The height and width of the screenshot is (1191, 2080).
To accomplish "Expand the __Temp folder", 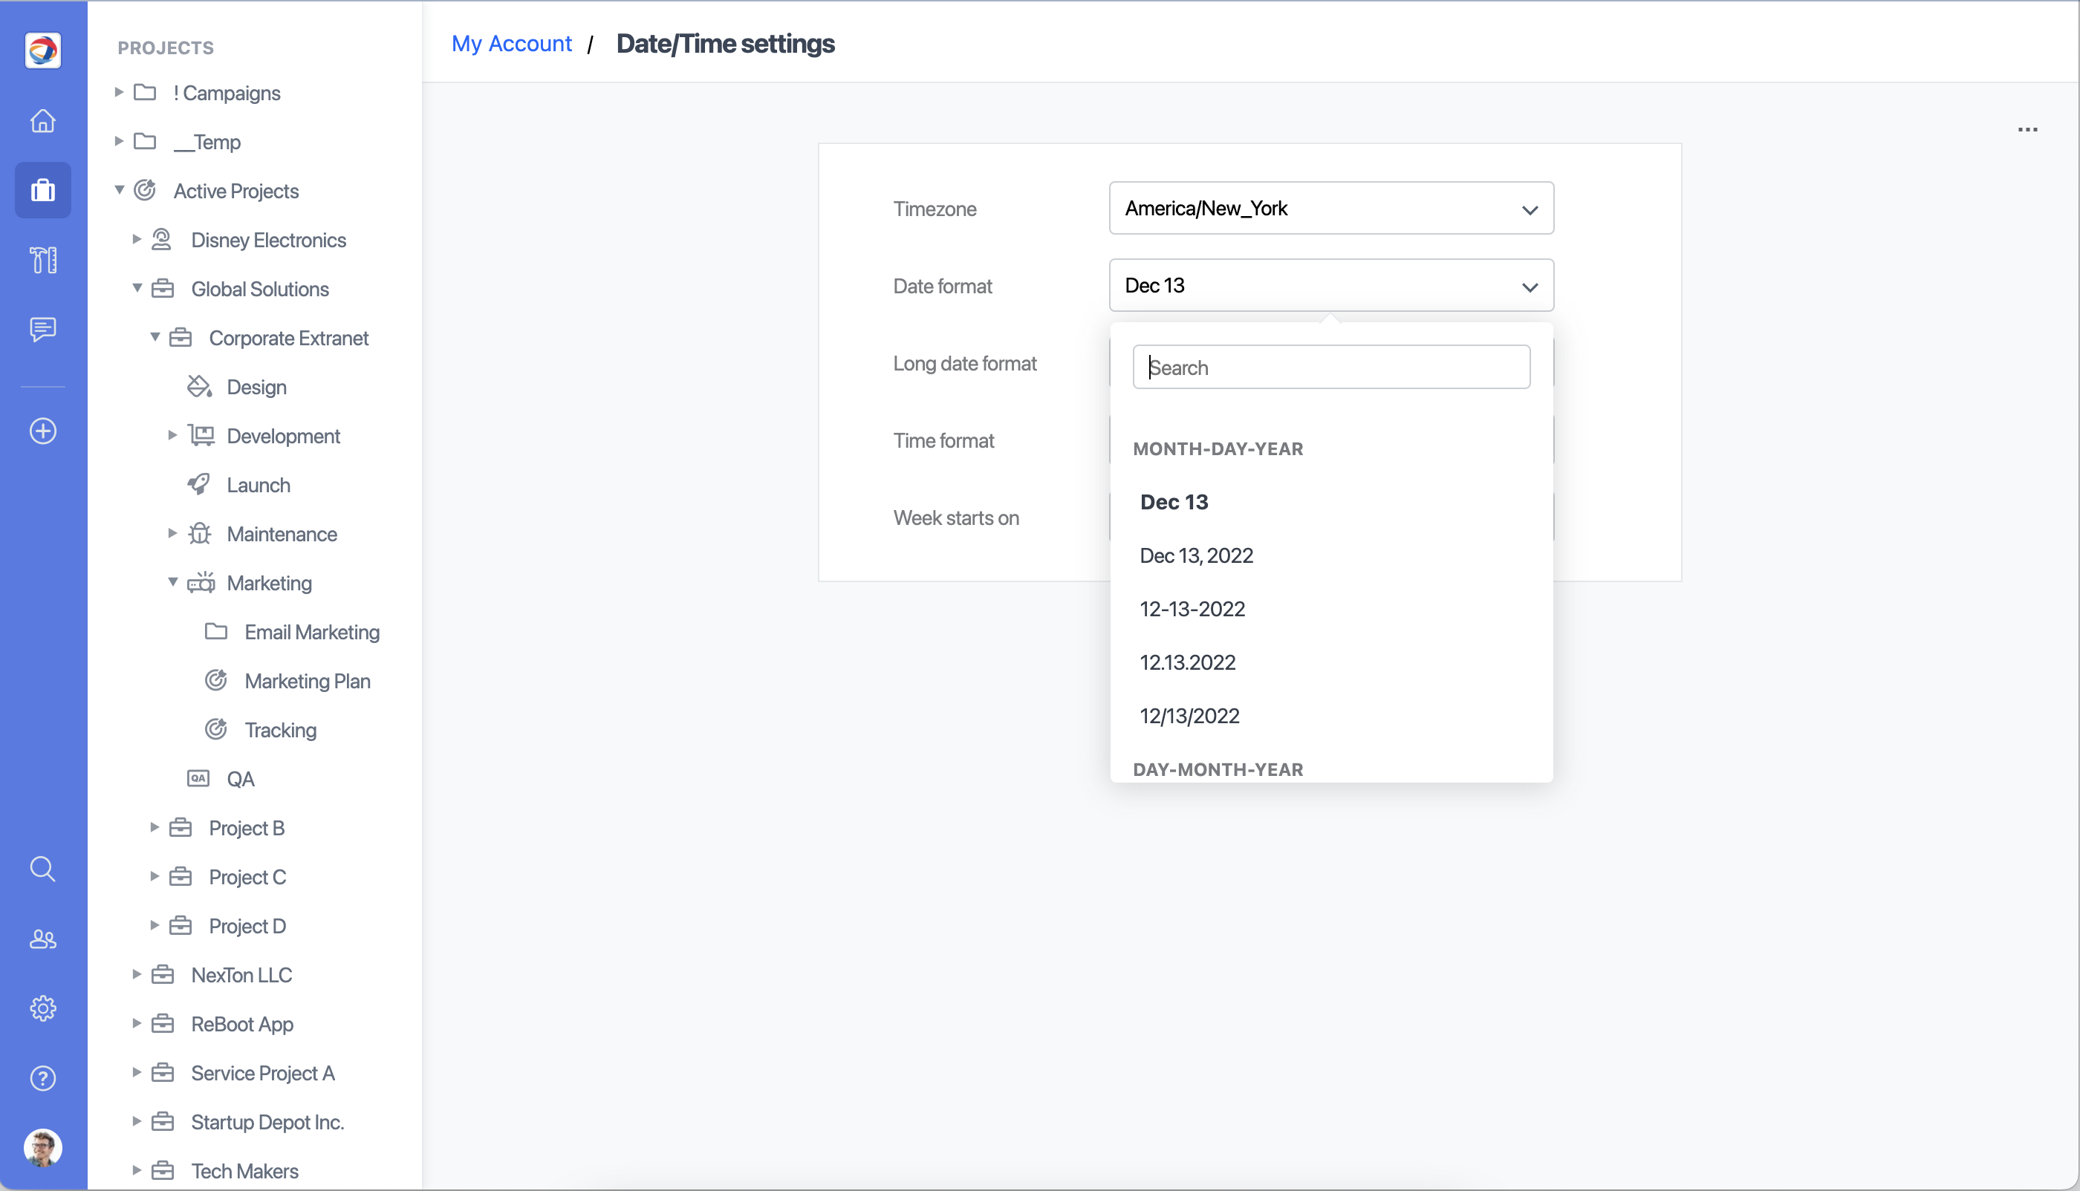I will (119, 142).
